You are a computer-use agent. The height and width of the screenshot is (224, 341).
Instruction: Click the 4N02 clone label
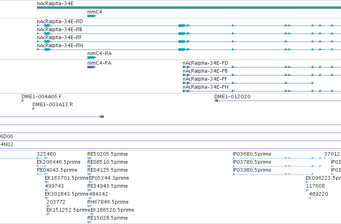click(x=6, y=145)
